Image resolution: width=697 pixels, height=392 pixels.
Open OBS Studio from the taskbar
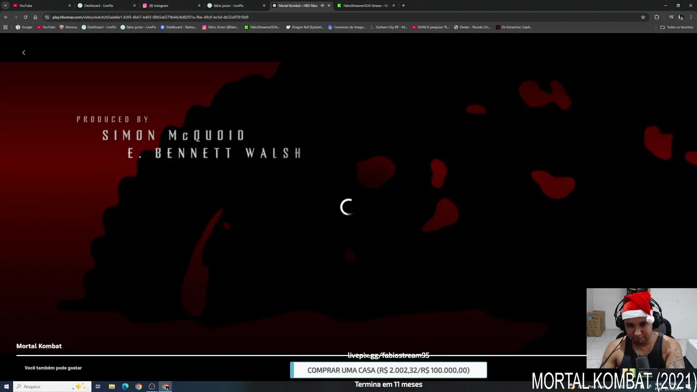152,387
